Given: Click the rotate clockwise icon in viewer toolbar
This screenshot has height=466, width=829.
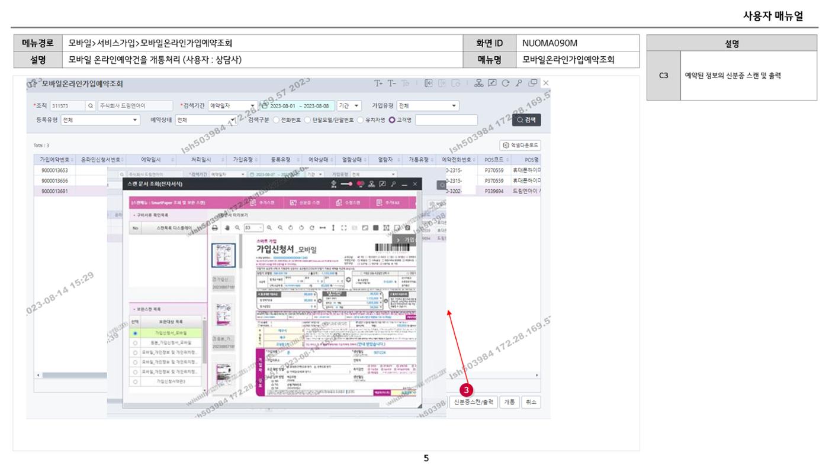Looking at the screenshot, I should (311, 227).
